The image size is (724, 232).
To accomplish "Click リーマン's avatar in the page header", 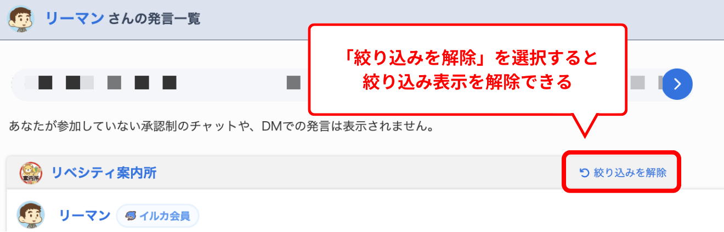I will [x=21, y=19].
